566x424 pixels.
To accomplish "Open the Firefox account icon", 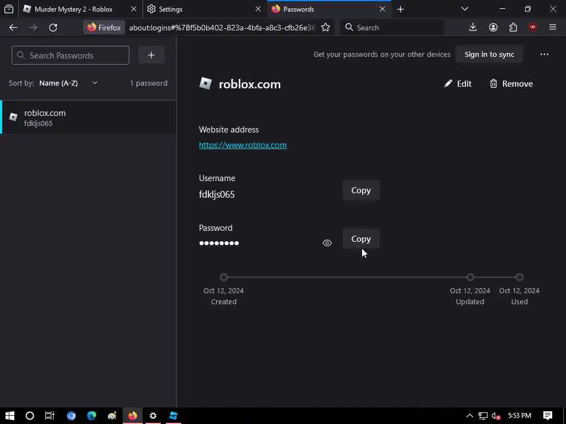I will point(493,28).
